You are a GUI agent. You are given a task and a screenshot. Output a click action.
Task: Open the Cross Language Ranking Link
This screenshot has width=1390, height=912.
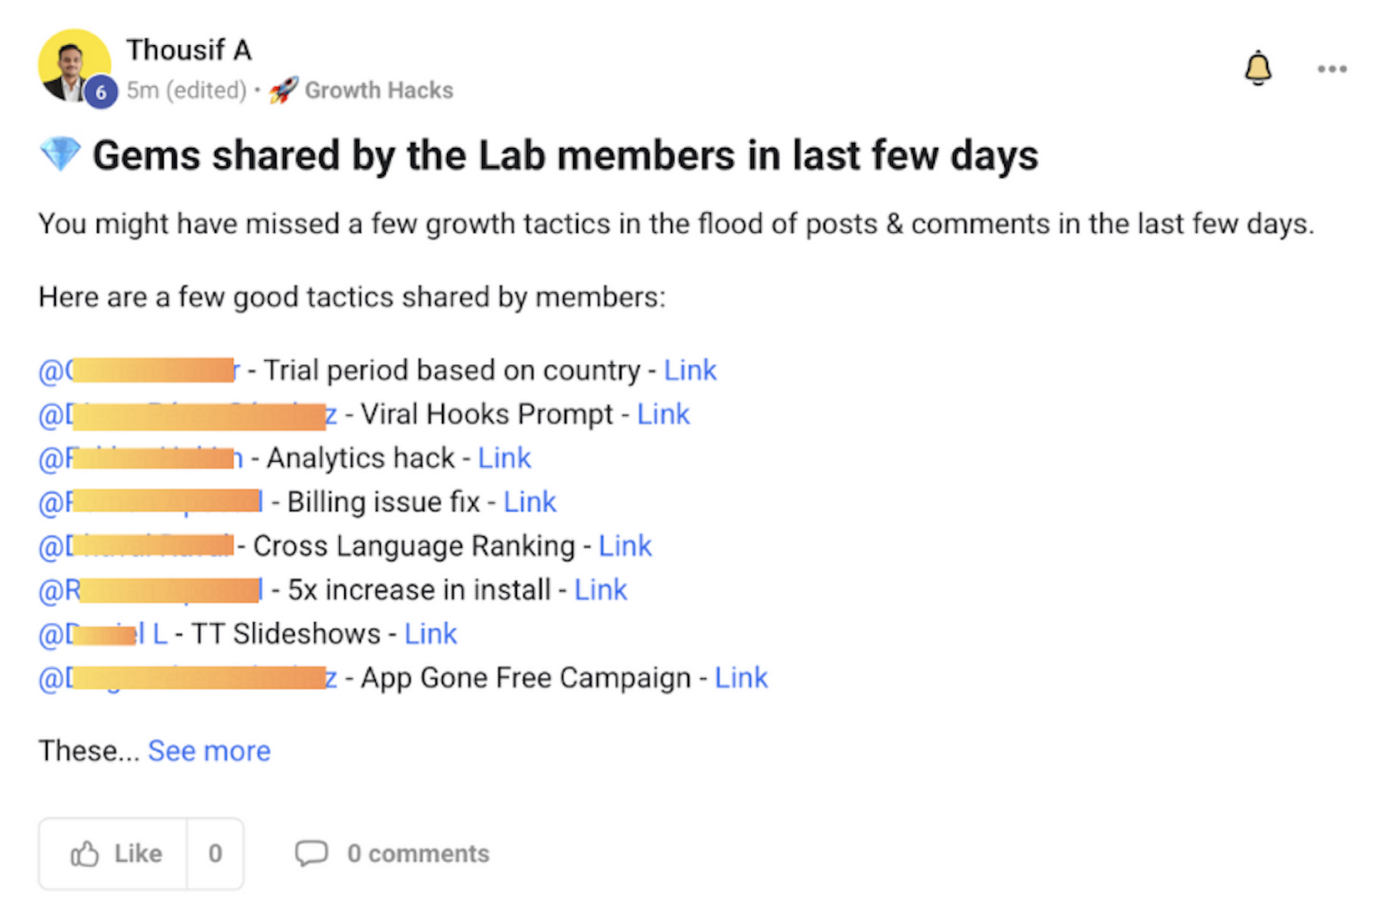tap(625, 545)
